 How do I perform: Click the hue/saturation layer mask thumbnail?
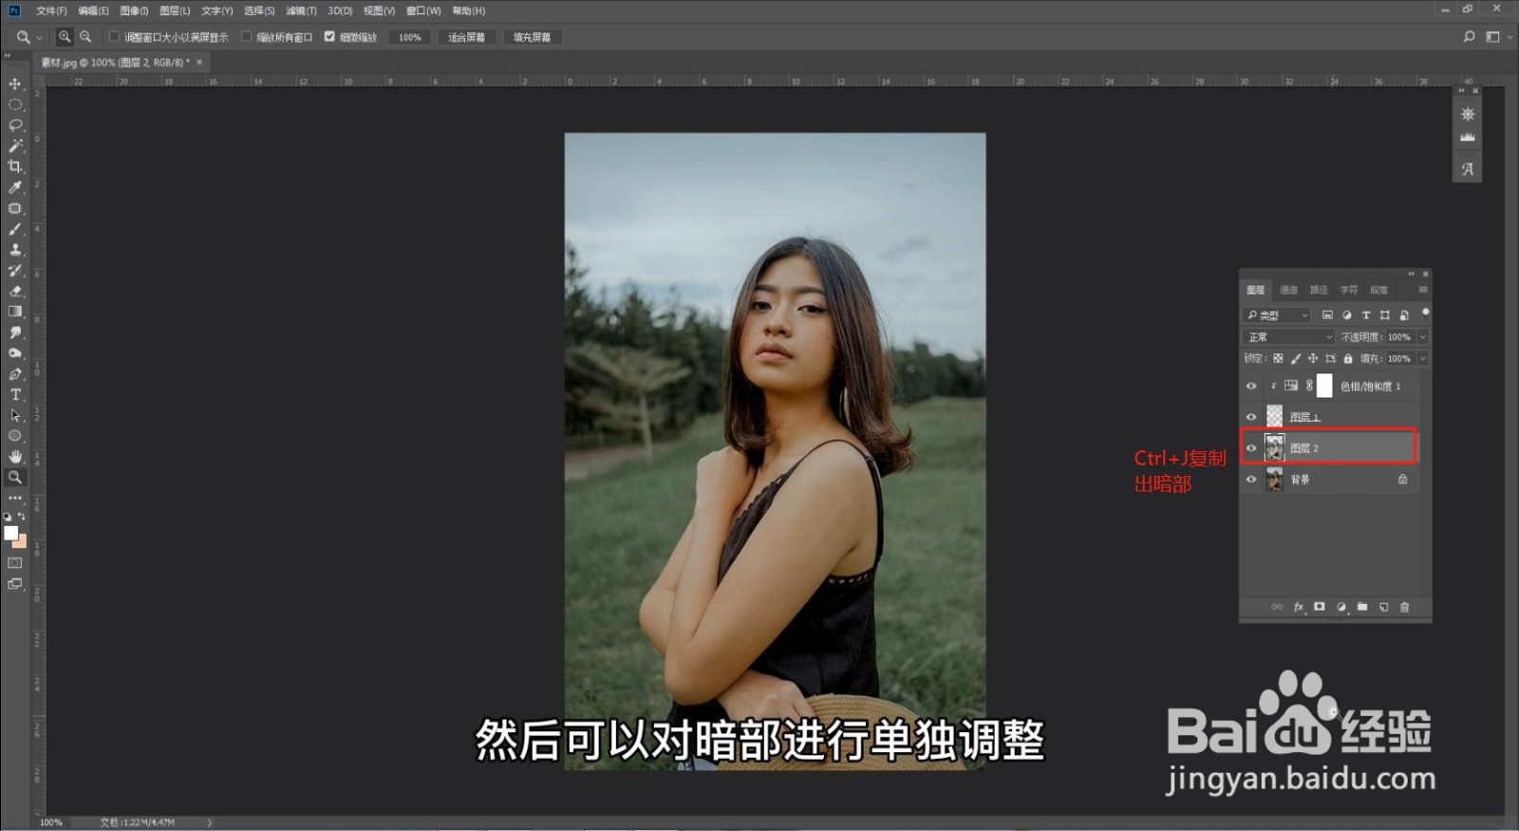coord(1324,386)
